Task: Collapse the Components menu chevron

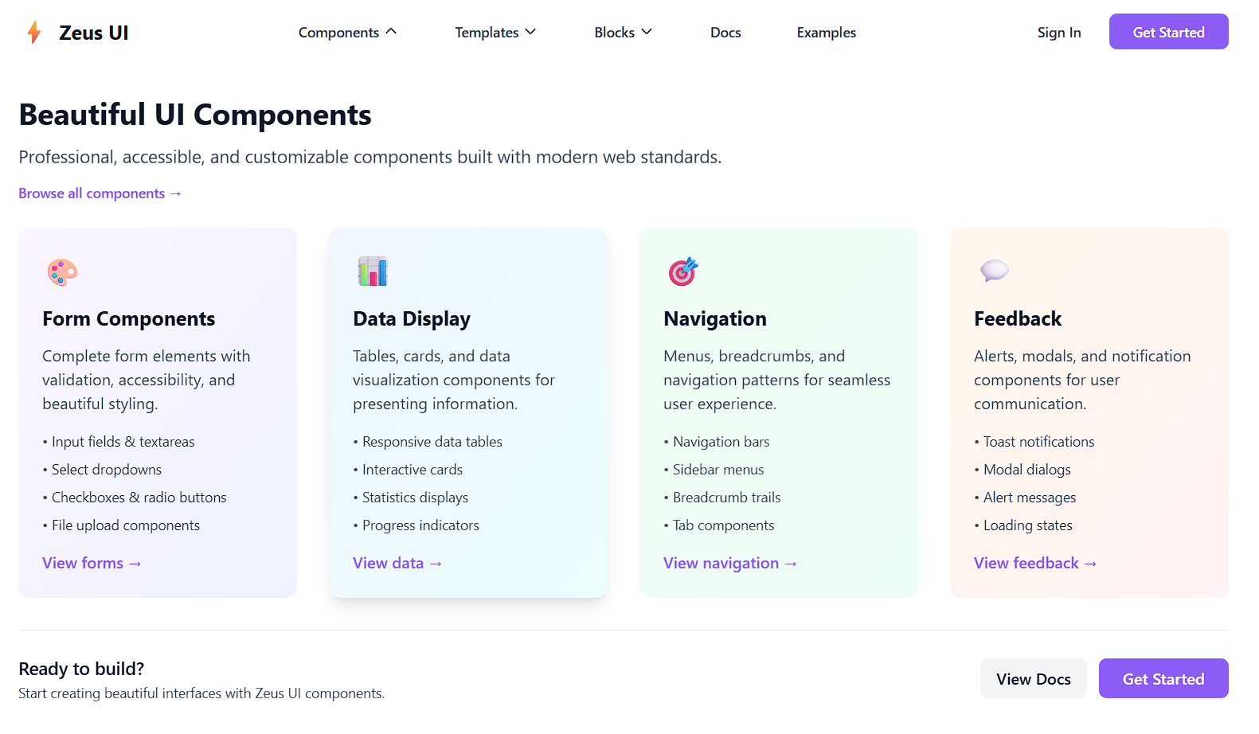Action: 391,32
